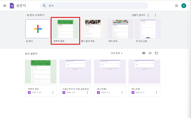The image size is (191, 118).
Task: Click the 새 양식 시작하기 heading
Action: click(x=35, y=15)
